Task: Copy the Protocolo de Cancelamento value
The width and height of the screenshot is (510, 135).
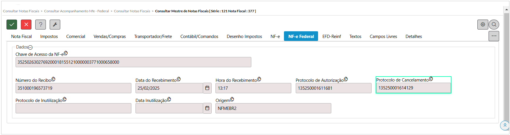Action: [x=431, y=79]
